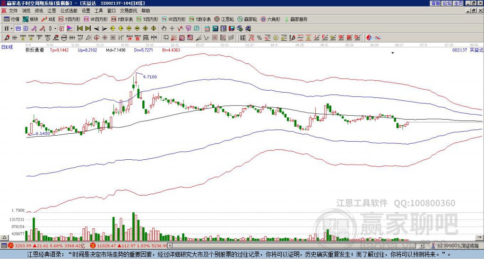Screen dimensions: 484x259
Task: Click the 主页 homepage button
Action: pyautogui.click(x=458, y=3)
